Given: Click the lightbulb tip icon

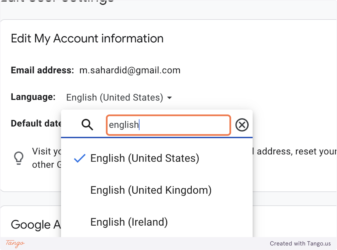Looking at the screenshot, I should coord(19,158).
